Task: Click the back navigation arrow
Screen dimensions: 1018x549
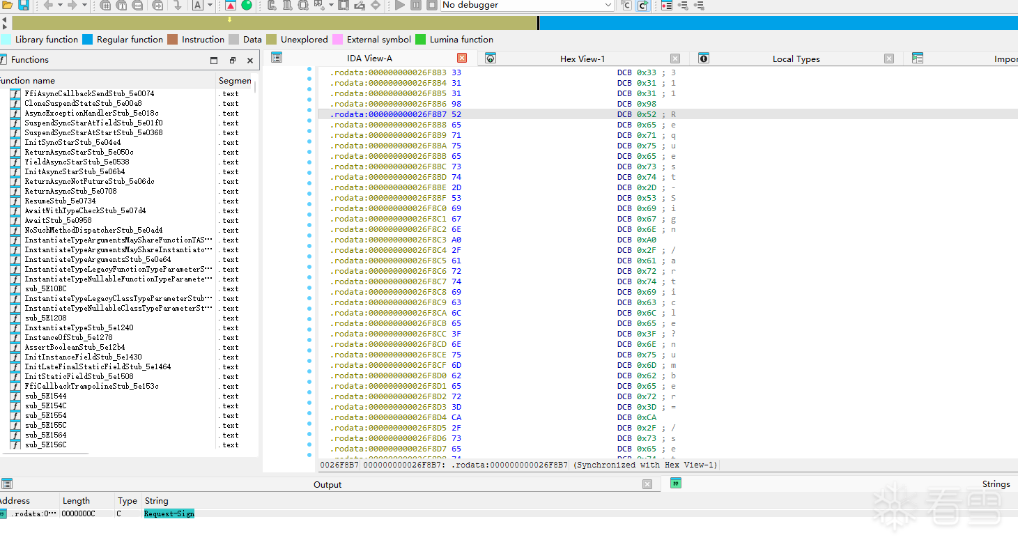Action: click(48, 6)
